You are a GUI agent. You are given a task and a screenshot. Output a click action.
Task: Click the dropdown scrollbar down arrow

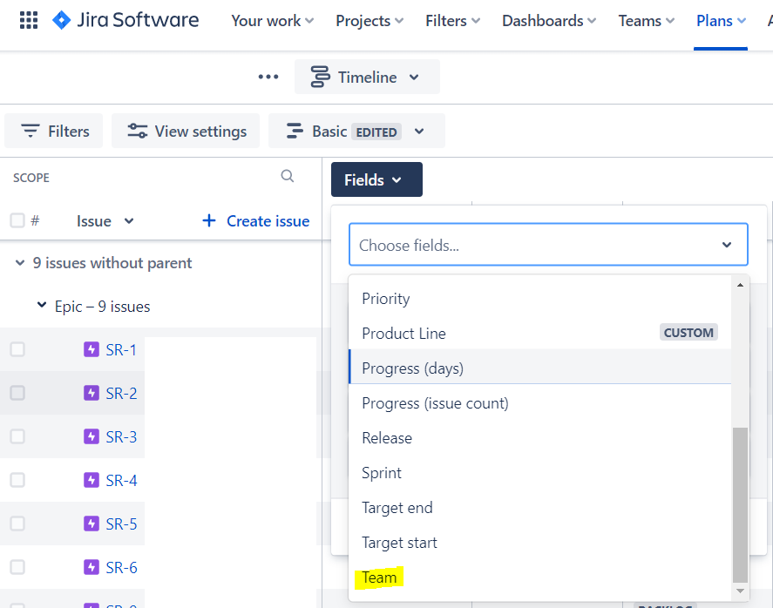coord(740,591)
